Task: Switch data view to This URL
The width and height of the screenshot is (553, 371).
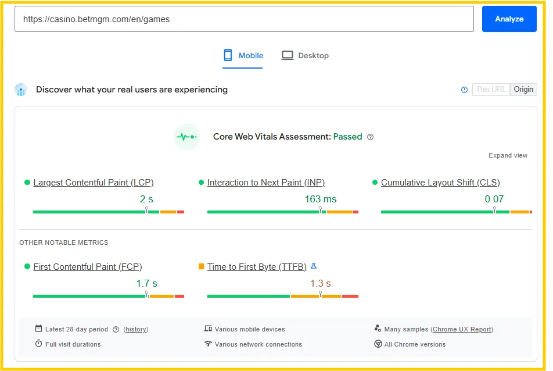Action: pyautogui.click(x=491, y=90)
